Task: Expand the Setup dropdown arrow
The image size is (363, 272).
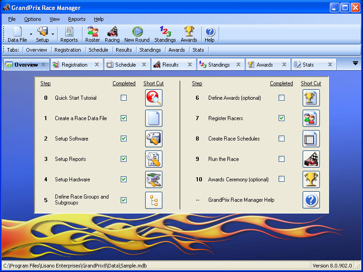Action: (x=53, y=34)
